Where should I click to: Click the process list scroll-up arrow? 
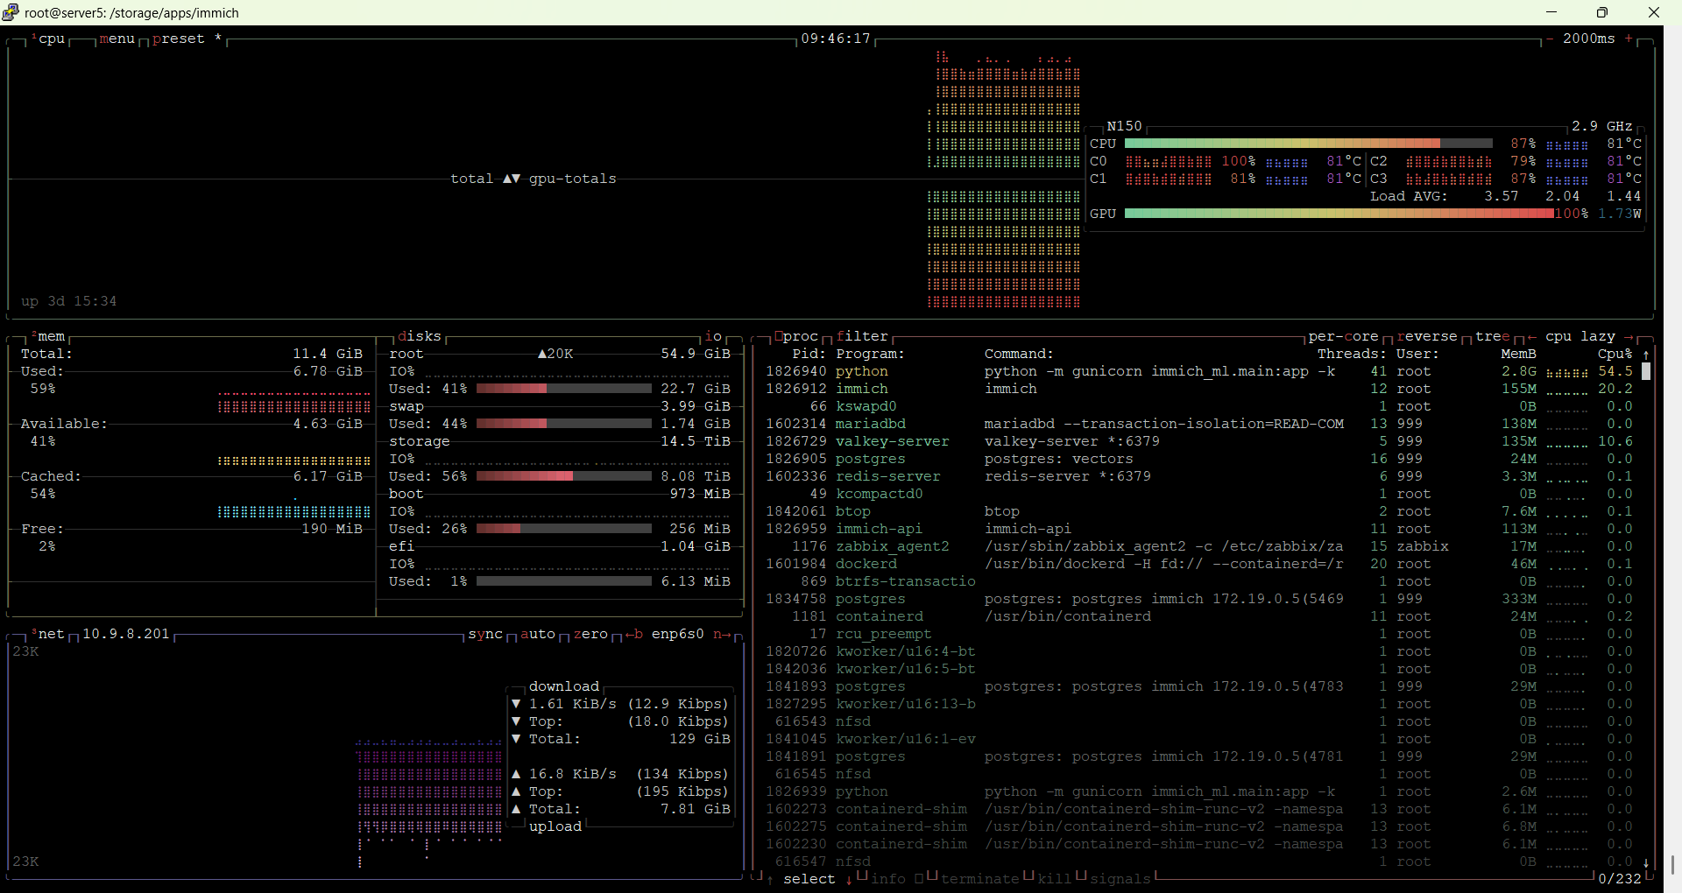pos(1646,355)
